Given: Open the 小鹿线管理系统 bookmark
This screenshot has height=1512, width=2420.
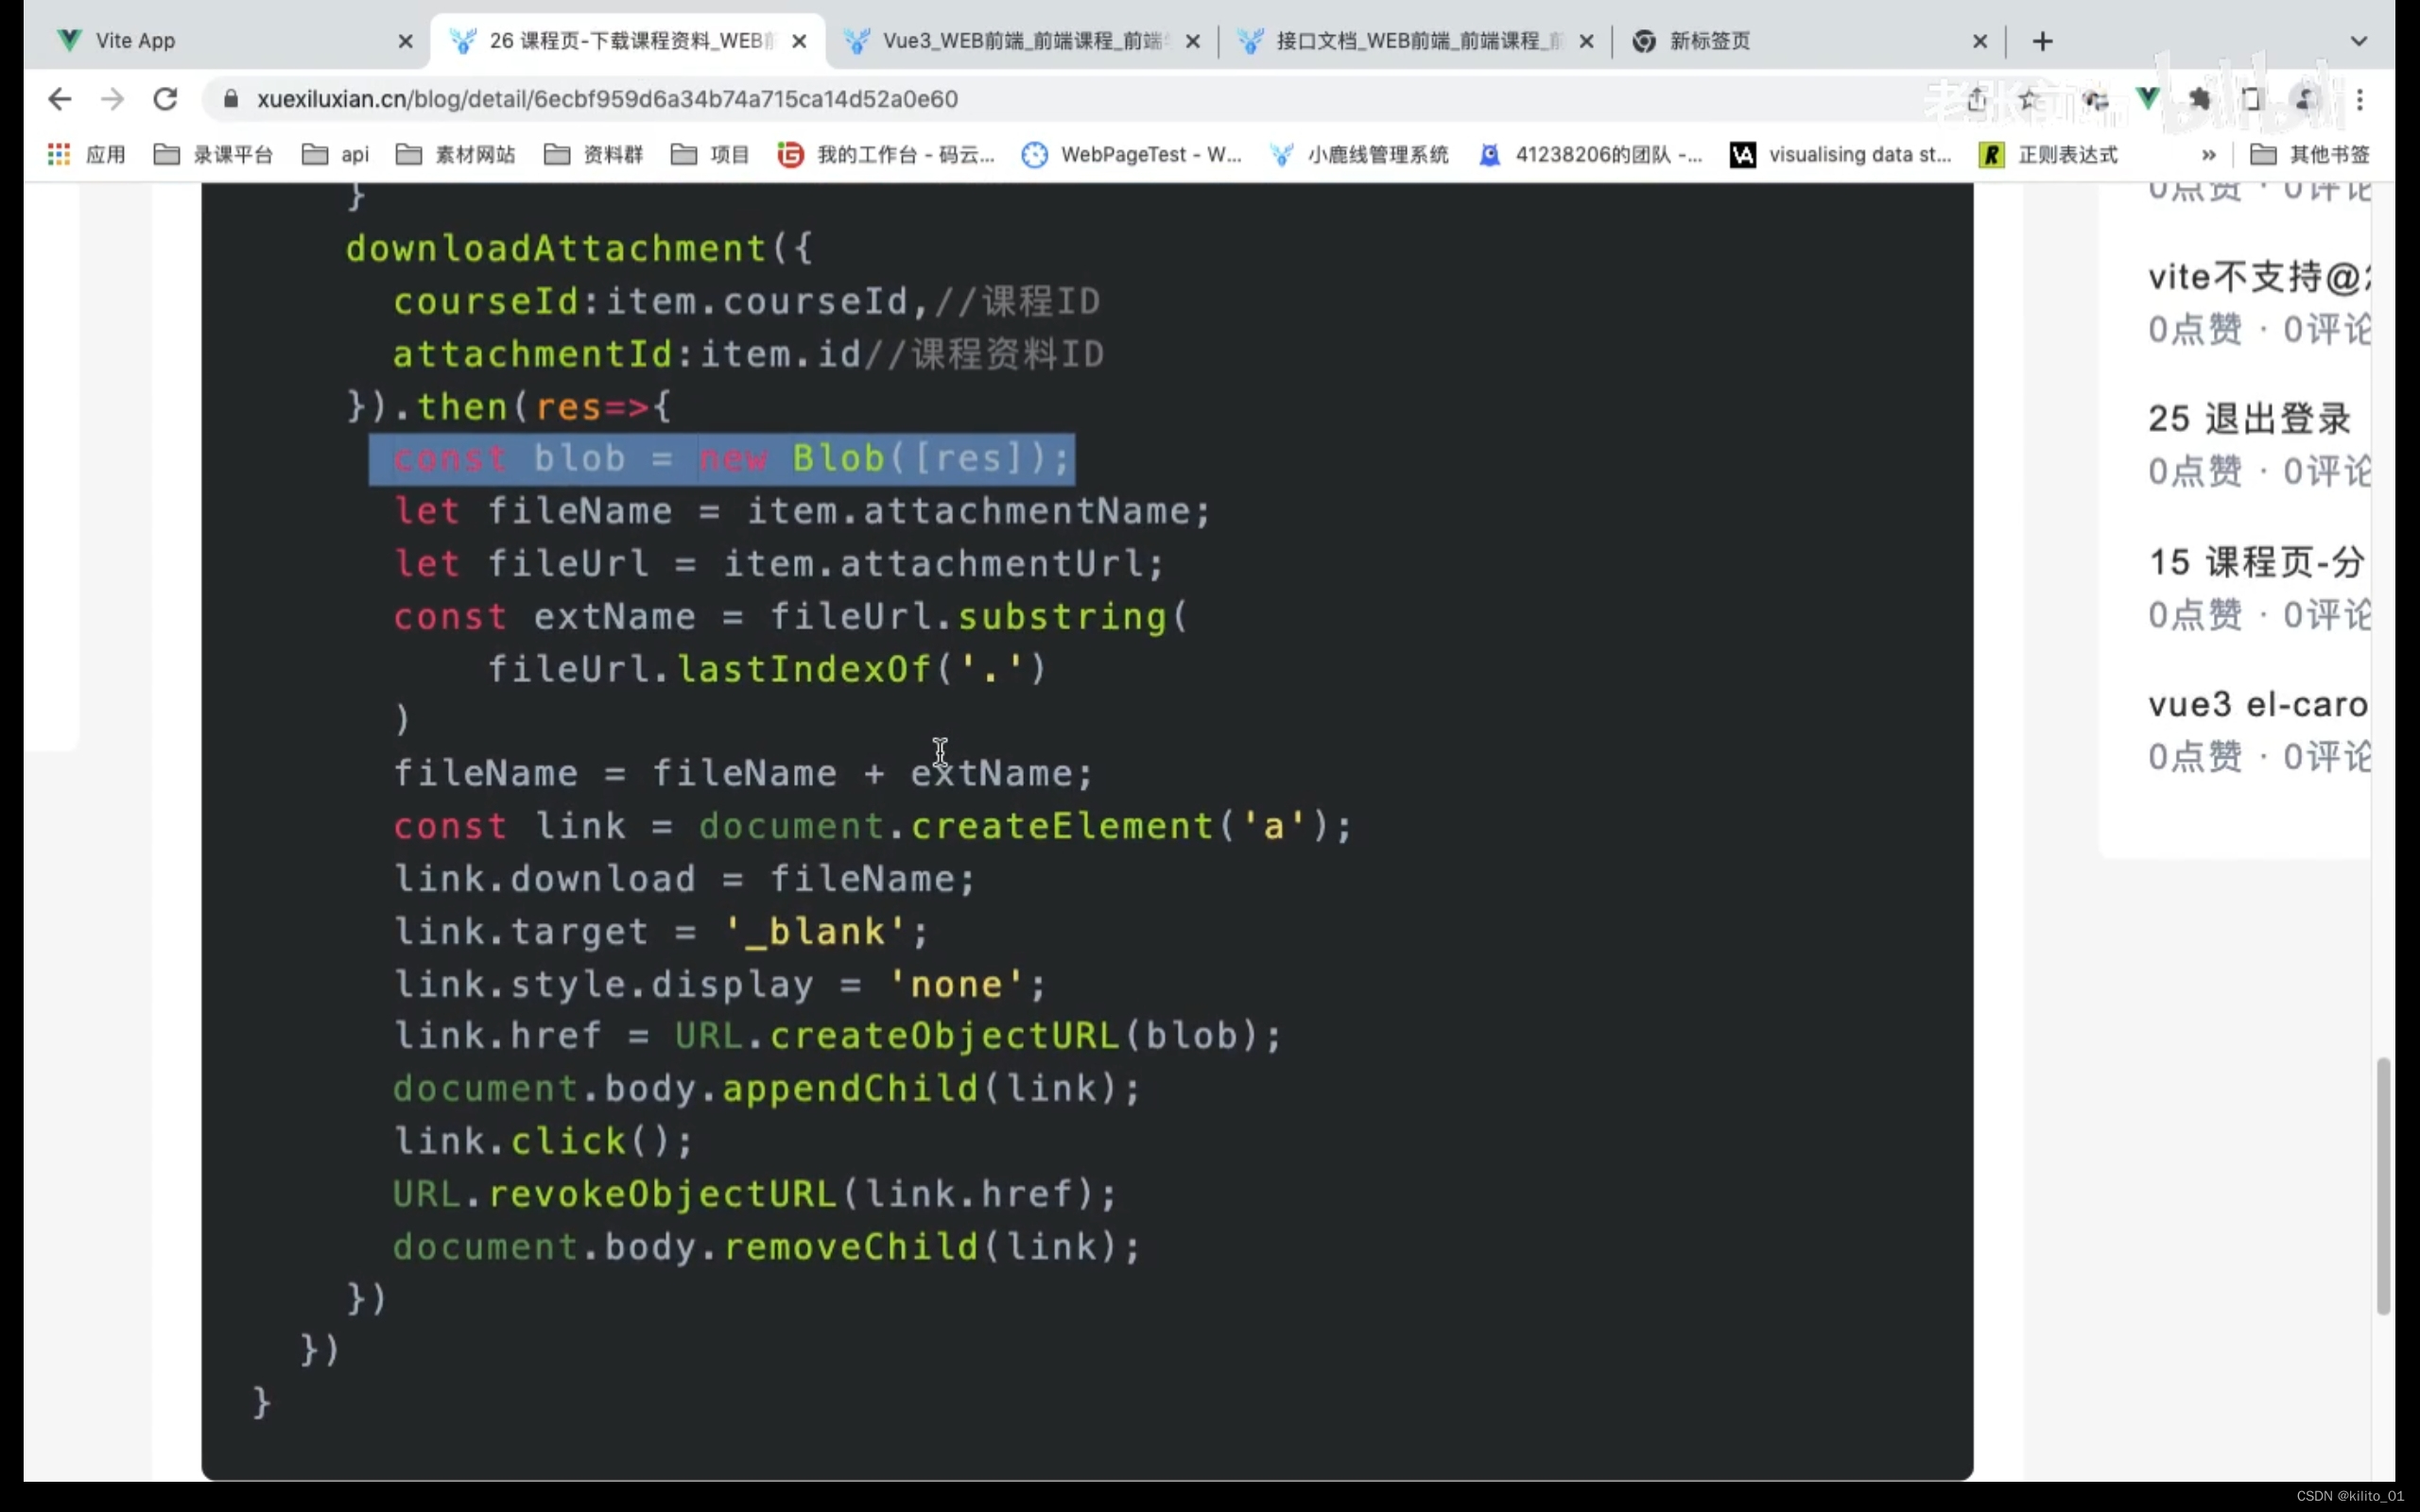Looking at the screenshot, I should tap(1358, 154).
